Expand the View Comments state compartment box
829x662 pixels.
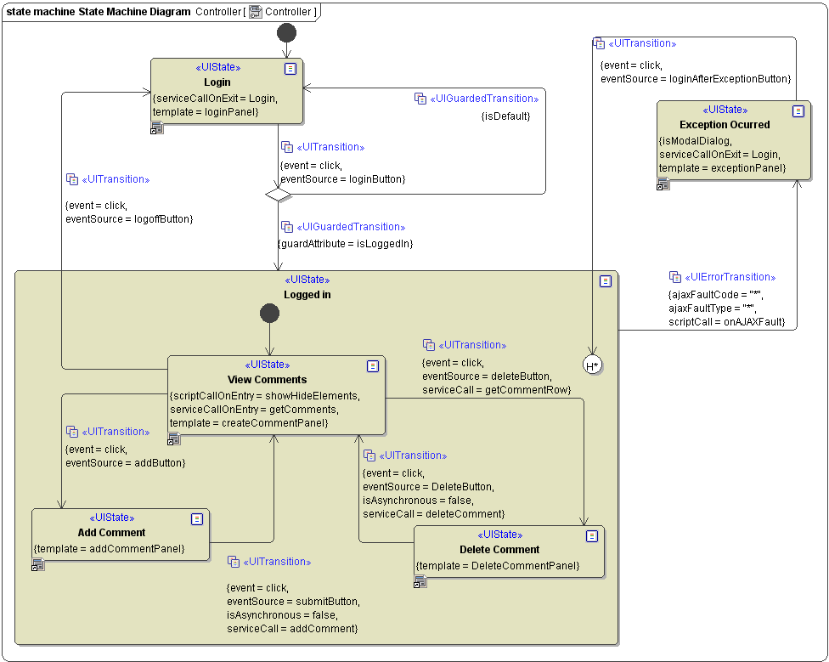[x=373, y=365]
